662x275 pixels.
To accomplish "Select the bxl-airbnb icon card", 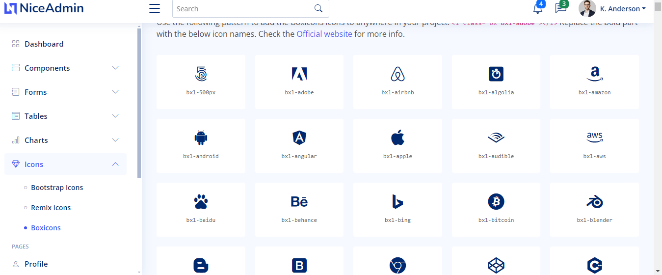I will (397, 82).
